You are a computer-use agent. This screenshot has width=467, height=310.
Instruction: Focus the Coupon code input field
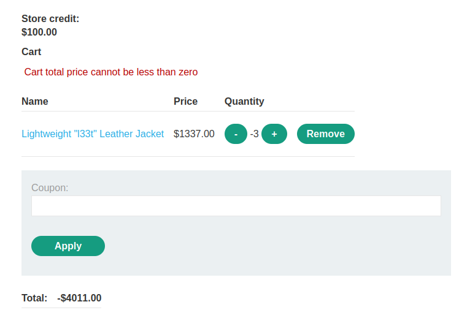tap(236, 206)
